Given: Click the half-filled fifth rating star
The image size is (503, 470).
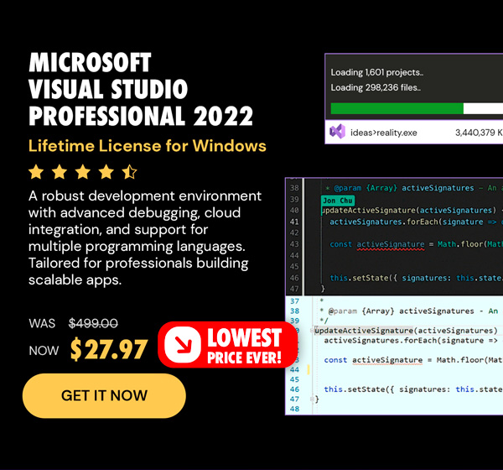Looking at the screenshot, I should pos(129,171).
